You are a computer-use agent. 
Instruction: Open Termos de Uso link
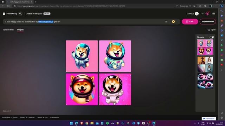tap(42, 118)
